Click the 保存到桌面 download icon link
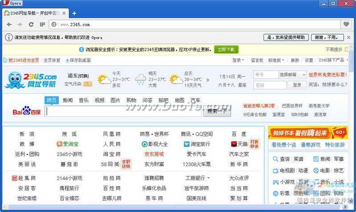The height and width of the screenshot is (212, 356). [78, 60]
